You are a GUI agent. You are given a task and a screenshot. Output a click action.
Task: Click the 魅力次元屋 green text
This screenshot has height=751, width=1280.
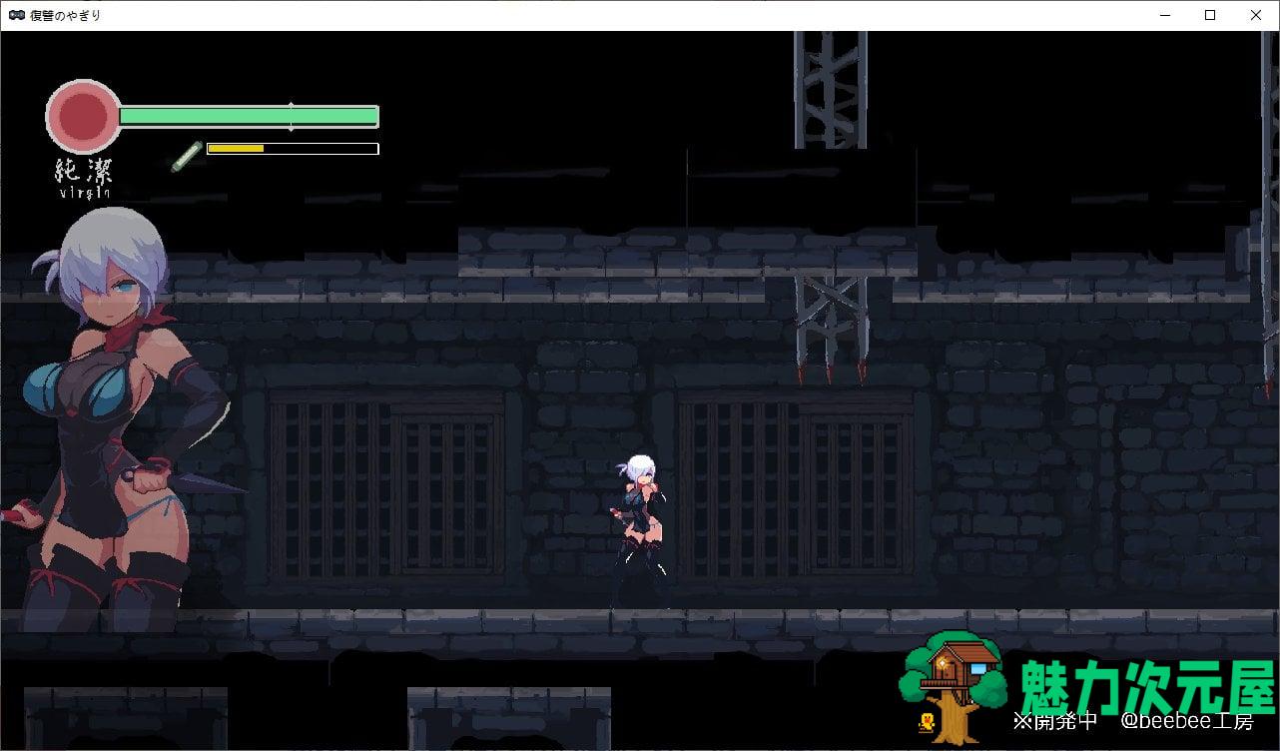click(1147, 687)
